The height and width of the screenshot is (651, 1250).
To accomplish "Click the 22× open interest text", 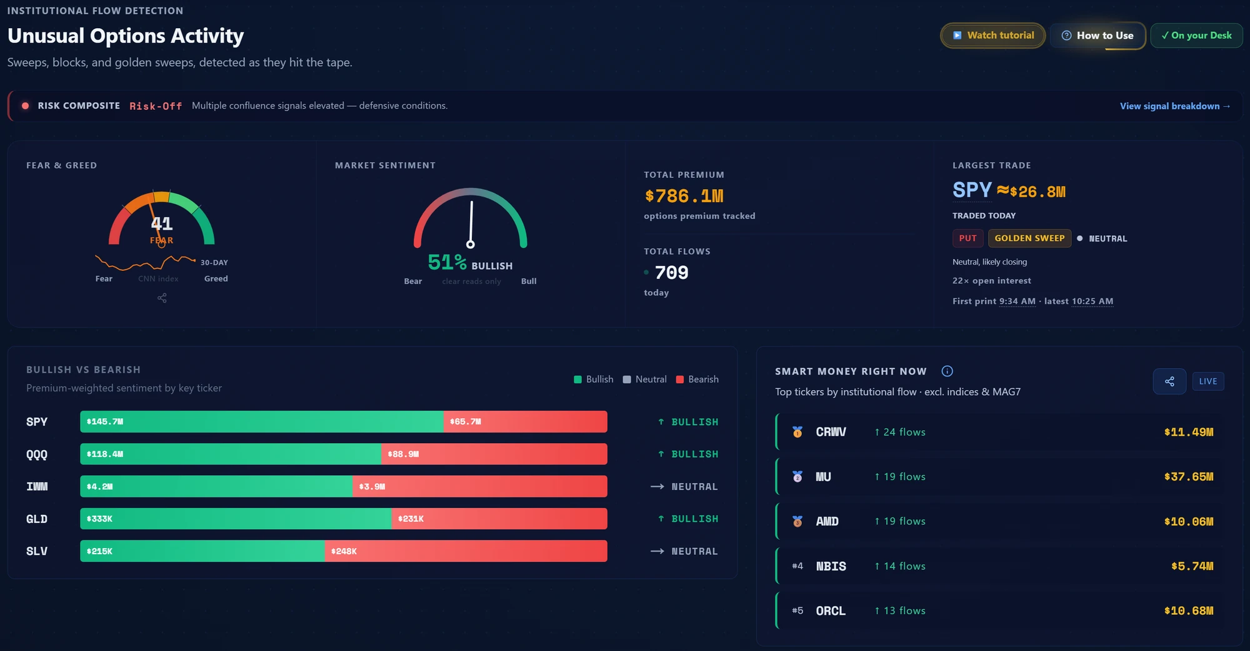I will [x=992, y=281].
